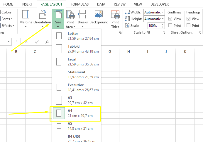Expand the Colors theme dropdown
Image resolution: width=203 pixels, height=142 pixels.
point(7,12)
